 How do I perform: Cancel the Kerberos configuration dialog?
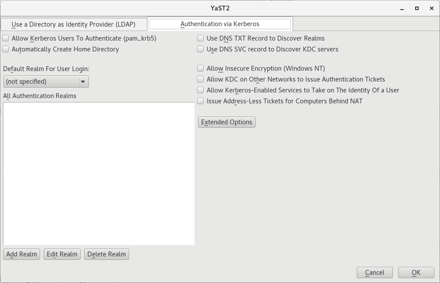coord(375,273)
